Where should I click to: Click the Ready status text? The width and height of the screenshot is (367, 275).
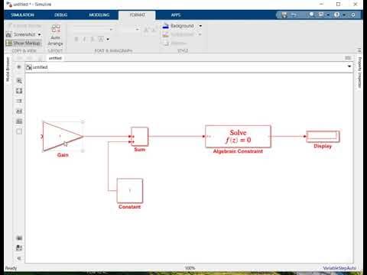click(x=11, y=268)
